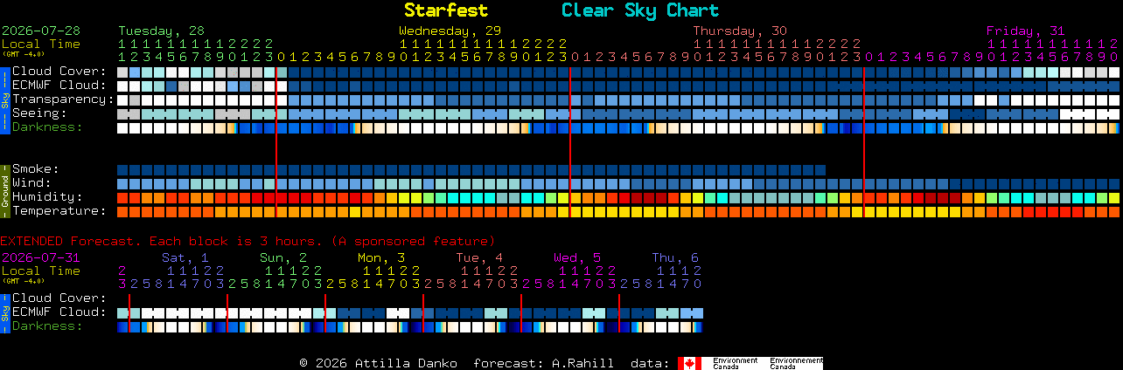Click the Attilla Danko copyright text
The height and width of the screenshot is (370, 1123).
(x=379, y=363)
